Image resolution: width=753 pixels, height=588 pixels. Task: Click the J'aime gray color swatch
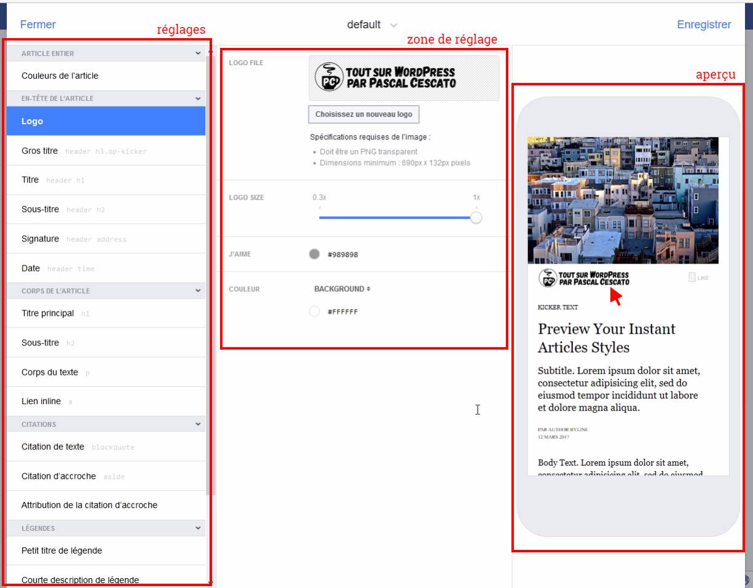[314, 254]
